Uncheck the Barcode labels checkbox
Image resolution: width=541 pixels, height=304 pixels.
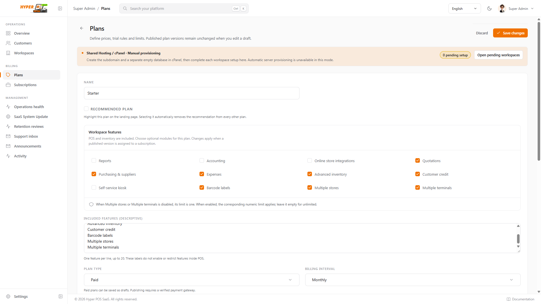coord(202,187)
